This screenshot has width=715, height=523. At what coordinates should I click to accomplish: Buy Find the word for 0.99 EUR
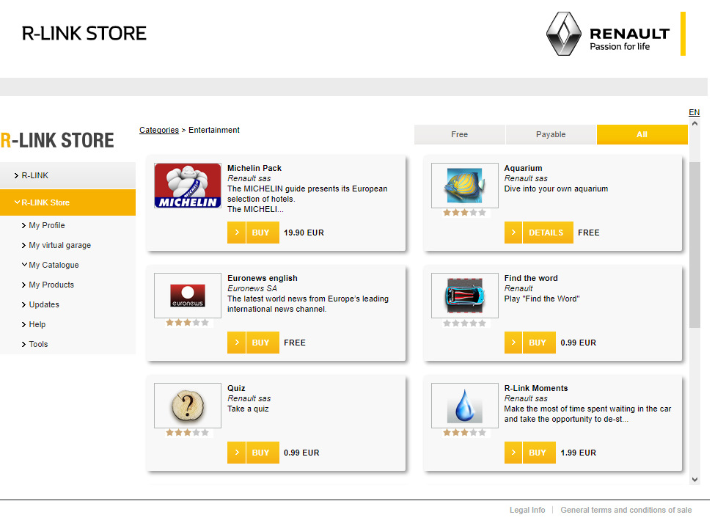[540, 343]
